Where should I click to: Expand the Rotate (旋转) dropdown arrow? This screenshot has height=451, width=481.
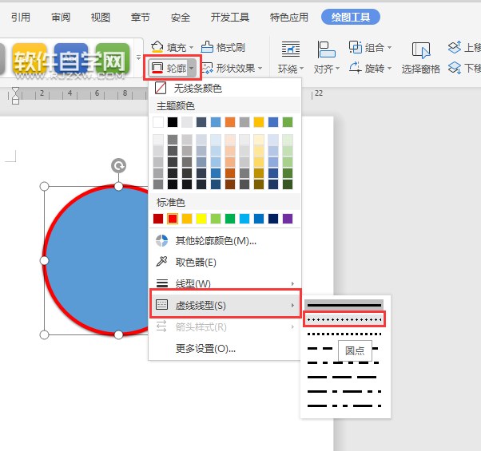click(389, 68)
